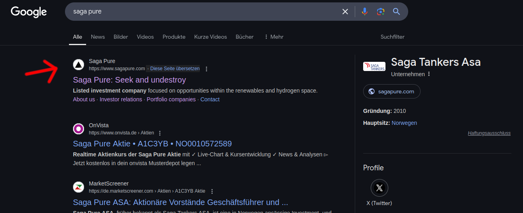Open 'Saga Pure: Seek and undestroy' result
This screenshot has width=523, height=213.
pos(130,80)
